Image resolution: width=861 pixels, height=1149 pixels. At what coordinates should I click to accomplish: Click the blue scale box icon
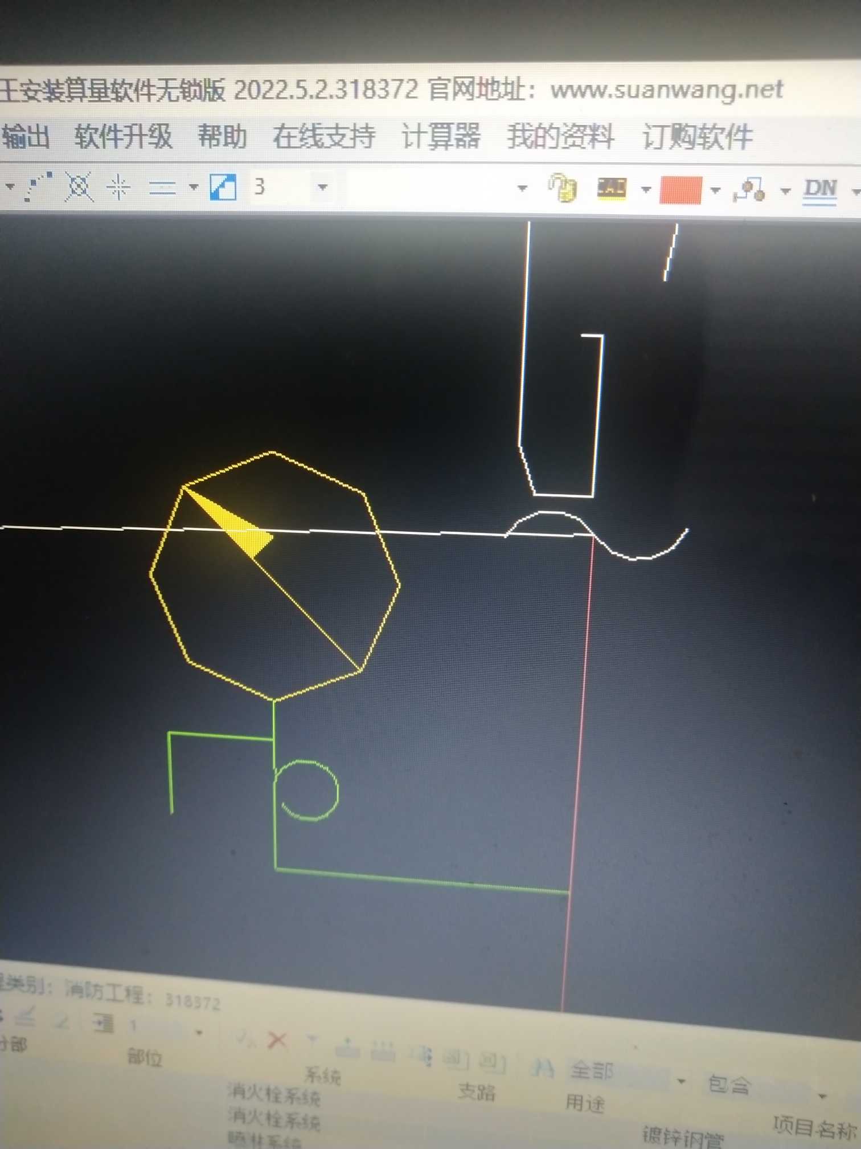coord(223,187)
